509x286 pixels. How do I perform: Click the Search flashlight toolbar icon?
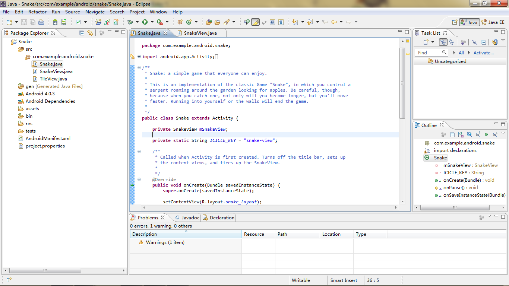tap(227, 22)
